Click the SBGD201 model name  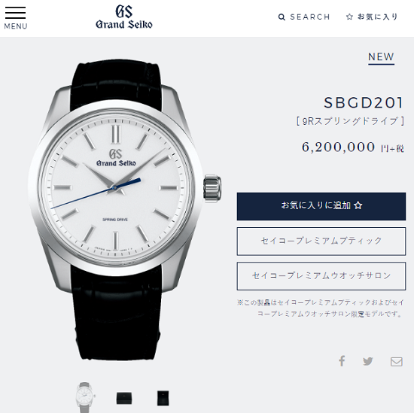(364, 102)
